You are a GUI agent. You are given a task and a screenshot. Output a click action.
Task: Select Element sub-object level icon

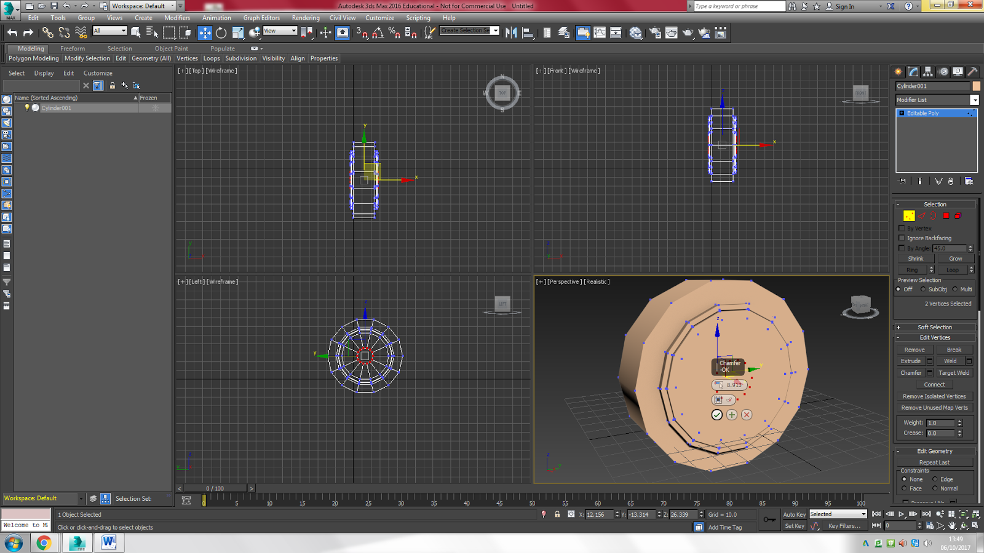tap(958, 216)
